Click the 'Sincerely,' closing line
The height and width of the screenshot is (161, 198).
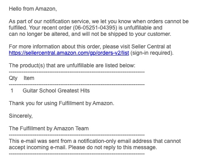(x=21, y=116)
